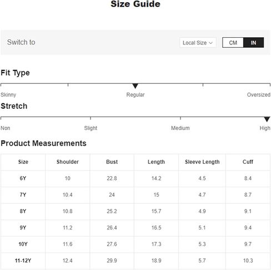Click the Local Size chevron arrow
Viewport: 271px width, 270px height.
[210, 43]
